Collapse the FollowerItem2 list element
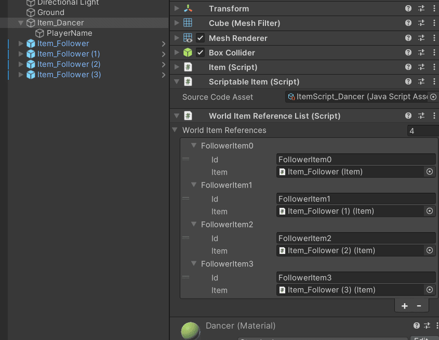The height and width of the screenshot is (340, 439). tap(194, 224)
